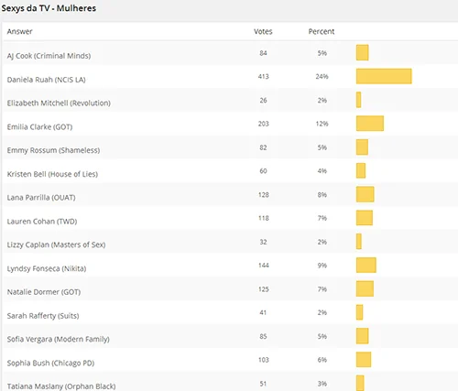Click the Votes column header
Image resolution: width=458 pixels, height=391 pixels.
[x=263, y=31]
